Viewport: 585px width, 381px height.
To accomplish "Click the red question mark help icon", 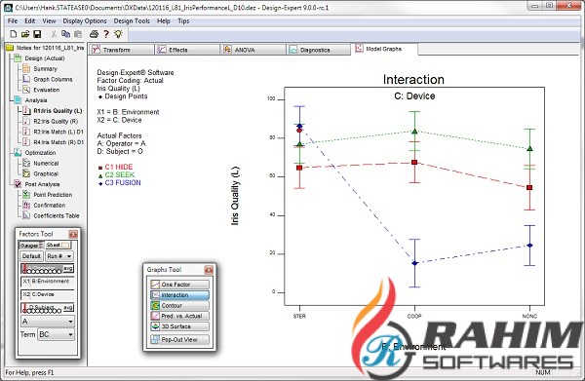I will 106,34.
